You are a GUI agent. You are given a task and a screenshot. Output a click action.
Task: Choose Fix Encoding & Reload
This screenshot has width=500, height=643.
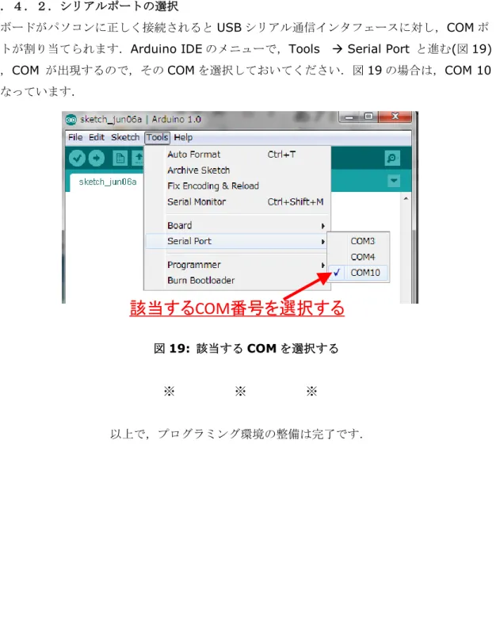click(237, 186)
